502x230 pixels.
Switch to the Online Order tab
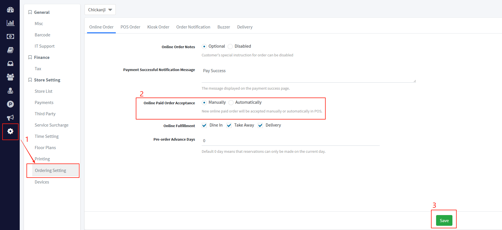click(101, 27)
